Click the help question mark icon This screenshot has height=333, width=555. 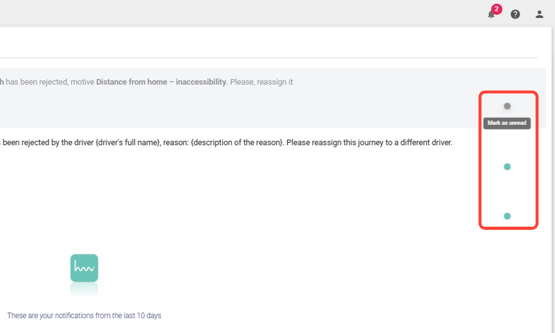pos(515,14)
